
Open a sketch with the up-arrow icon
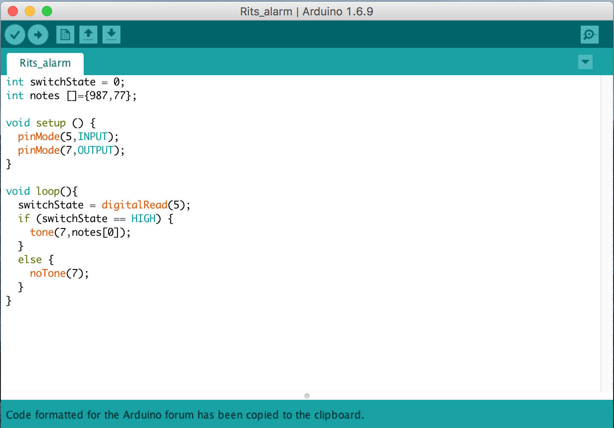88,35
